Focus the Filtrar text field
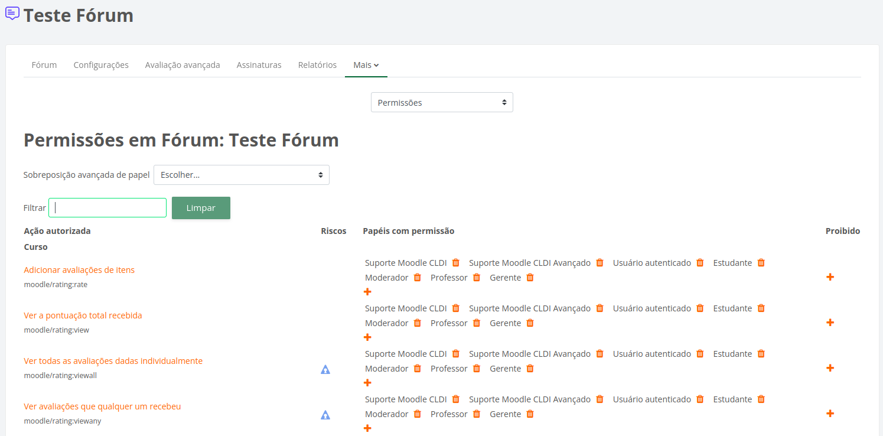The height and width of the screenshot is (436, 883). coord(107,208)
